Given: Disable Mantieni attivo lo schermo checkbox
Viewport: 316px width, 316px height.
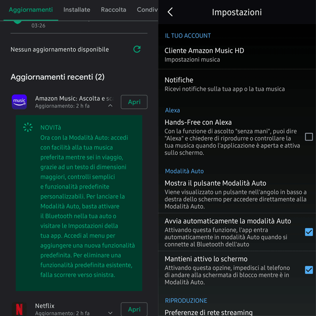Looking at the screenshot, I should pyautogui.click(x=309, y=270).
